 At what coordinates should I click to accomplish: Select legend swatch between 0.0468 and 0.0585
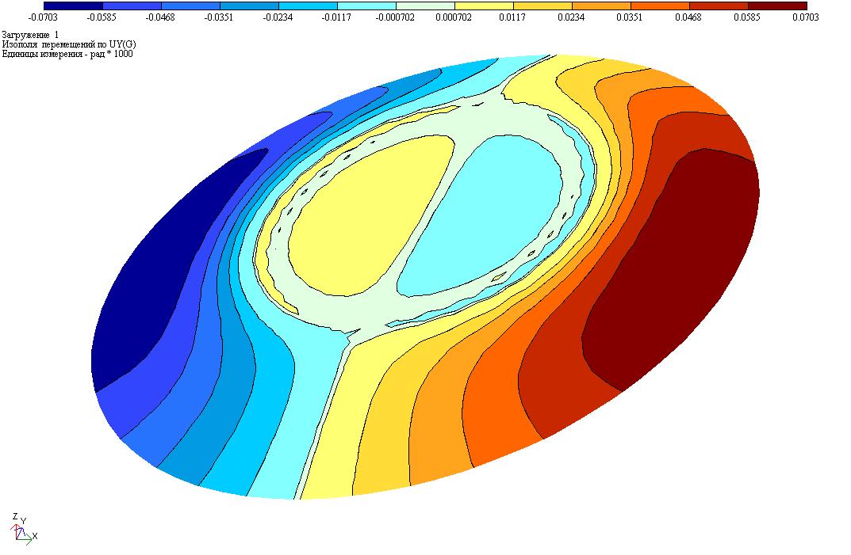click(x=719, y=6)
